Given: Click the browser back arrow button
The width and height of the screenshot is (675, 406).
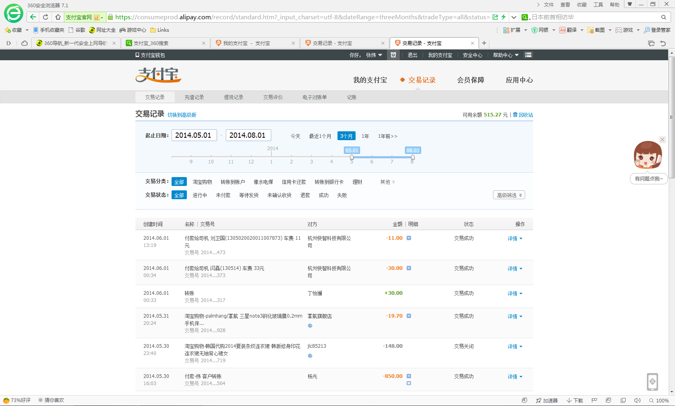Looking at the screenshot, I should coord(33,17).
